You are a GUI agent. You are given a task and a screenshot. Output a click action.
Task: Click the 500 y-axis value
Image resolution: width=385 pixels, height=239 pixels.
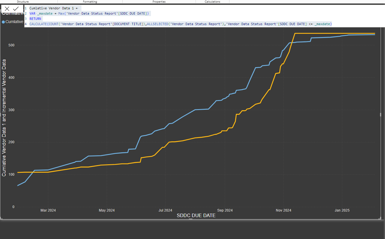[11, 45]
